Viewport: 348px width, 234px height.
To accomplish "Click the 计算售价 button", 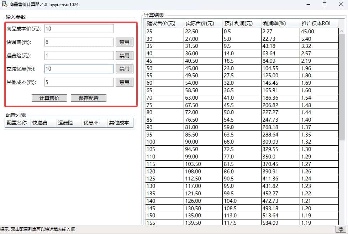I will (49, 98).
